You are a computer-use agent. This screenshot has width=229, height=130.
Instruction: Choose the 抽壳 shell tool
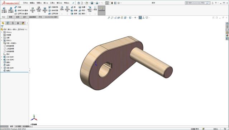click(74, 14)
